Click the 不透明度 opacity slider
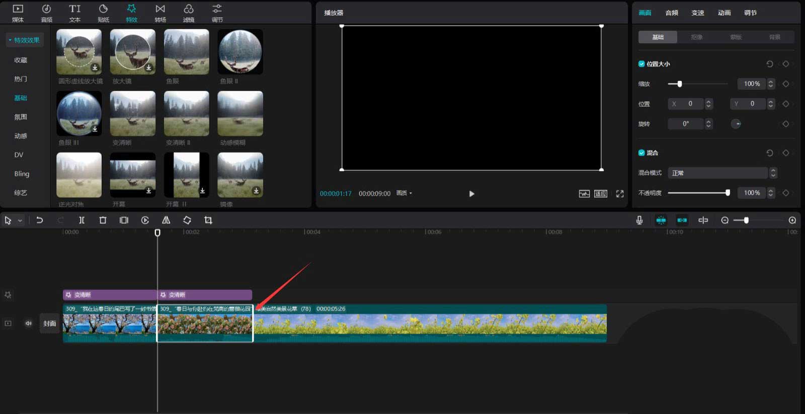The image size is (805, 414). tap(697, 193)
